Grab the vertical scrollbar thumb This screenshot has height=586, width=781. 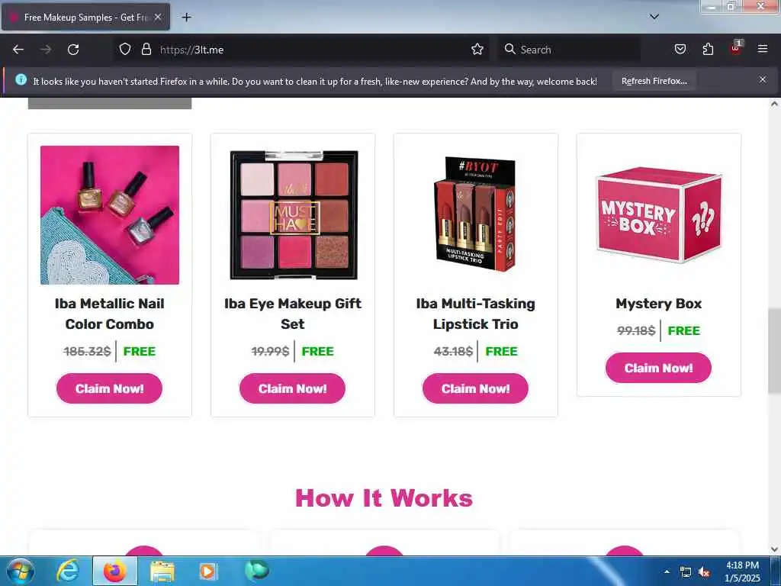(775, 351)
